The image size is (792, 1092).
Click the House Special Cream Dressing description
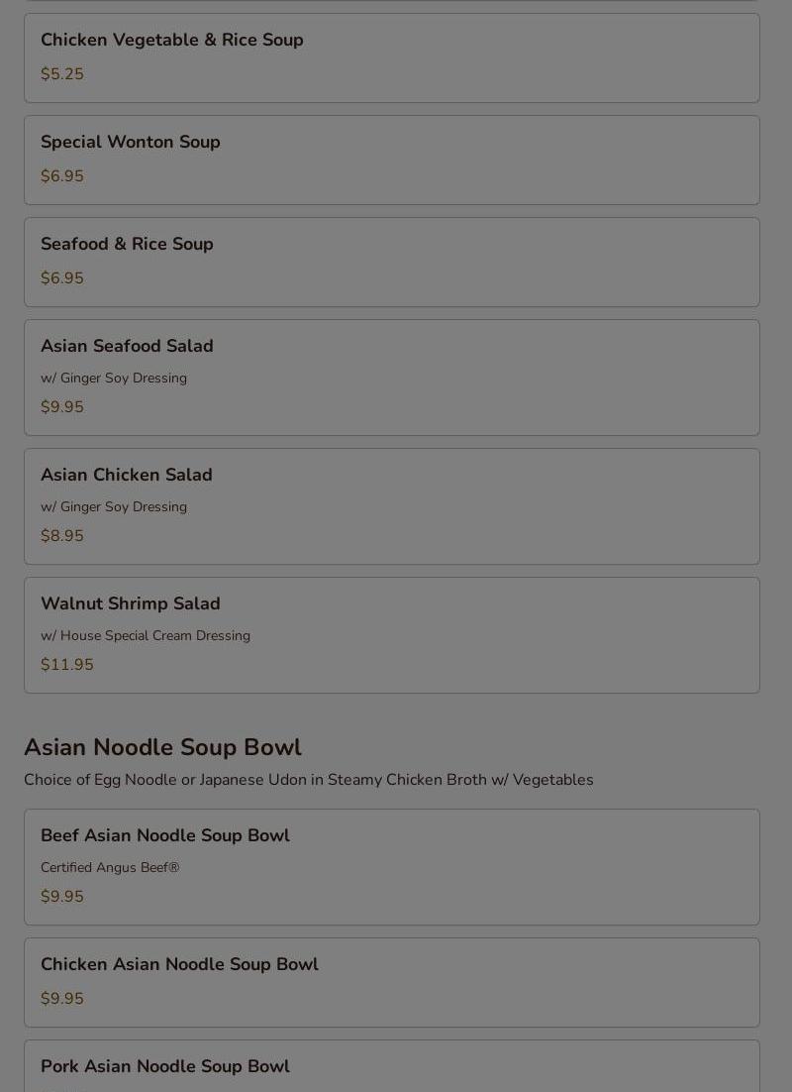point(146,636)
